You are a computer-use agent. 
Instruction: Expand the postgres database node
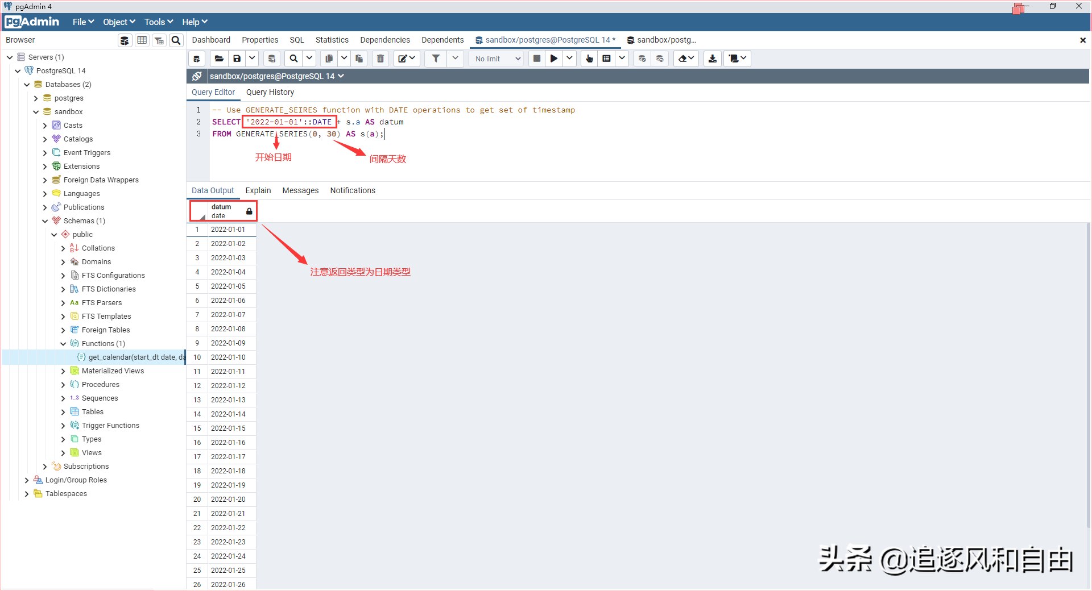[36, 98]
